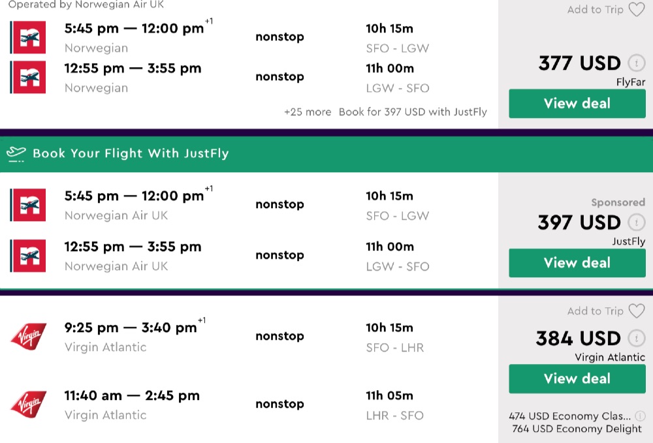Select the 764 USD Economy Delight fare option

tap(577, 429)
